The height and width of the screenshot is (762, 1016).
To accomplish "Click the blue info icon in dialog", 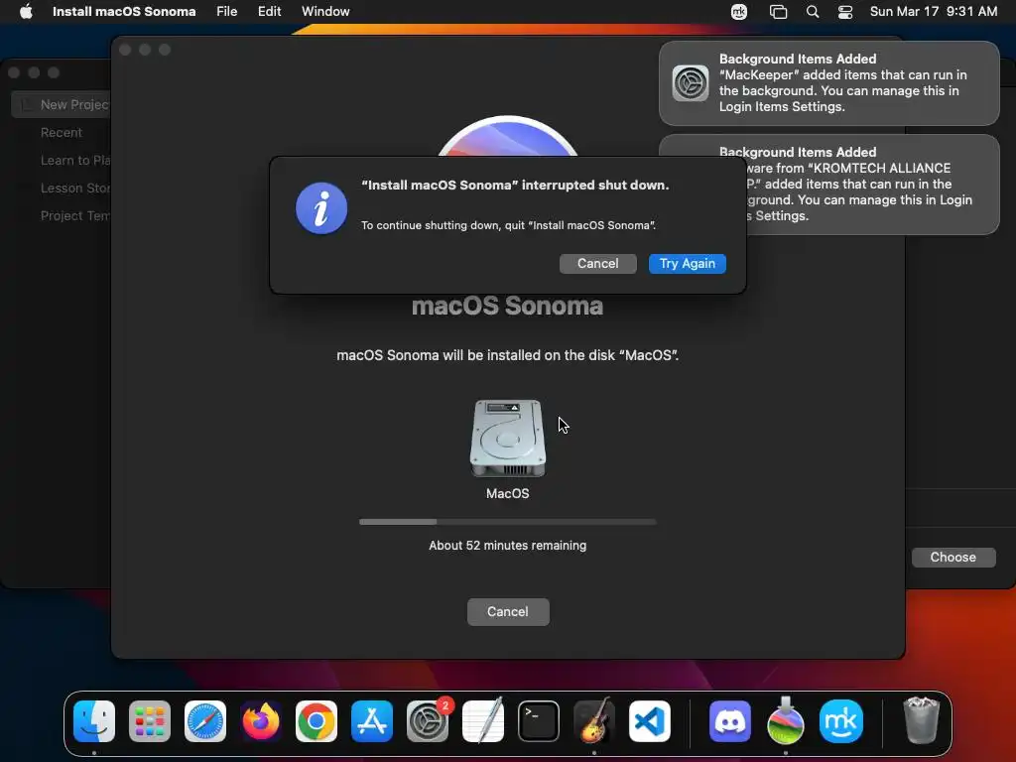I will pyautogui.click(x=321, y=208).
